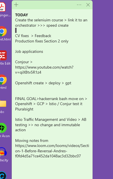Click the 'Job applications' line
Screen dimensions: 113x179
tap(29, 52)
